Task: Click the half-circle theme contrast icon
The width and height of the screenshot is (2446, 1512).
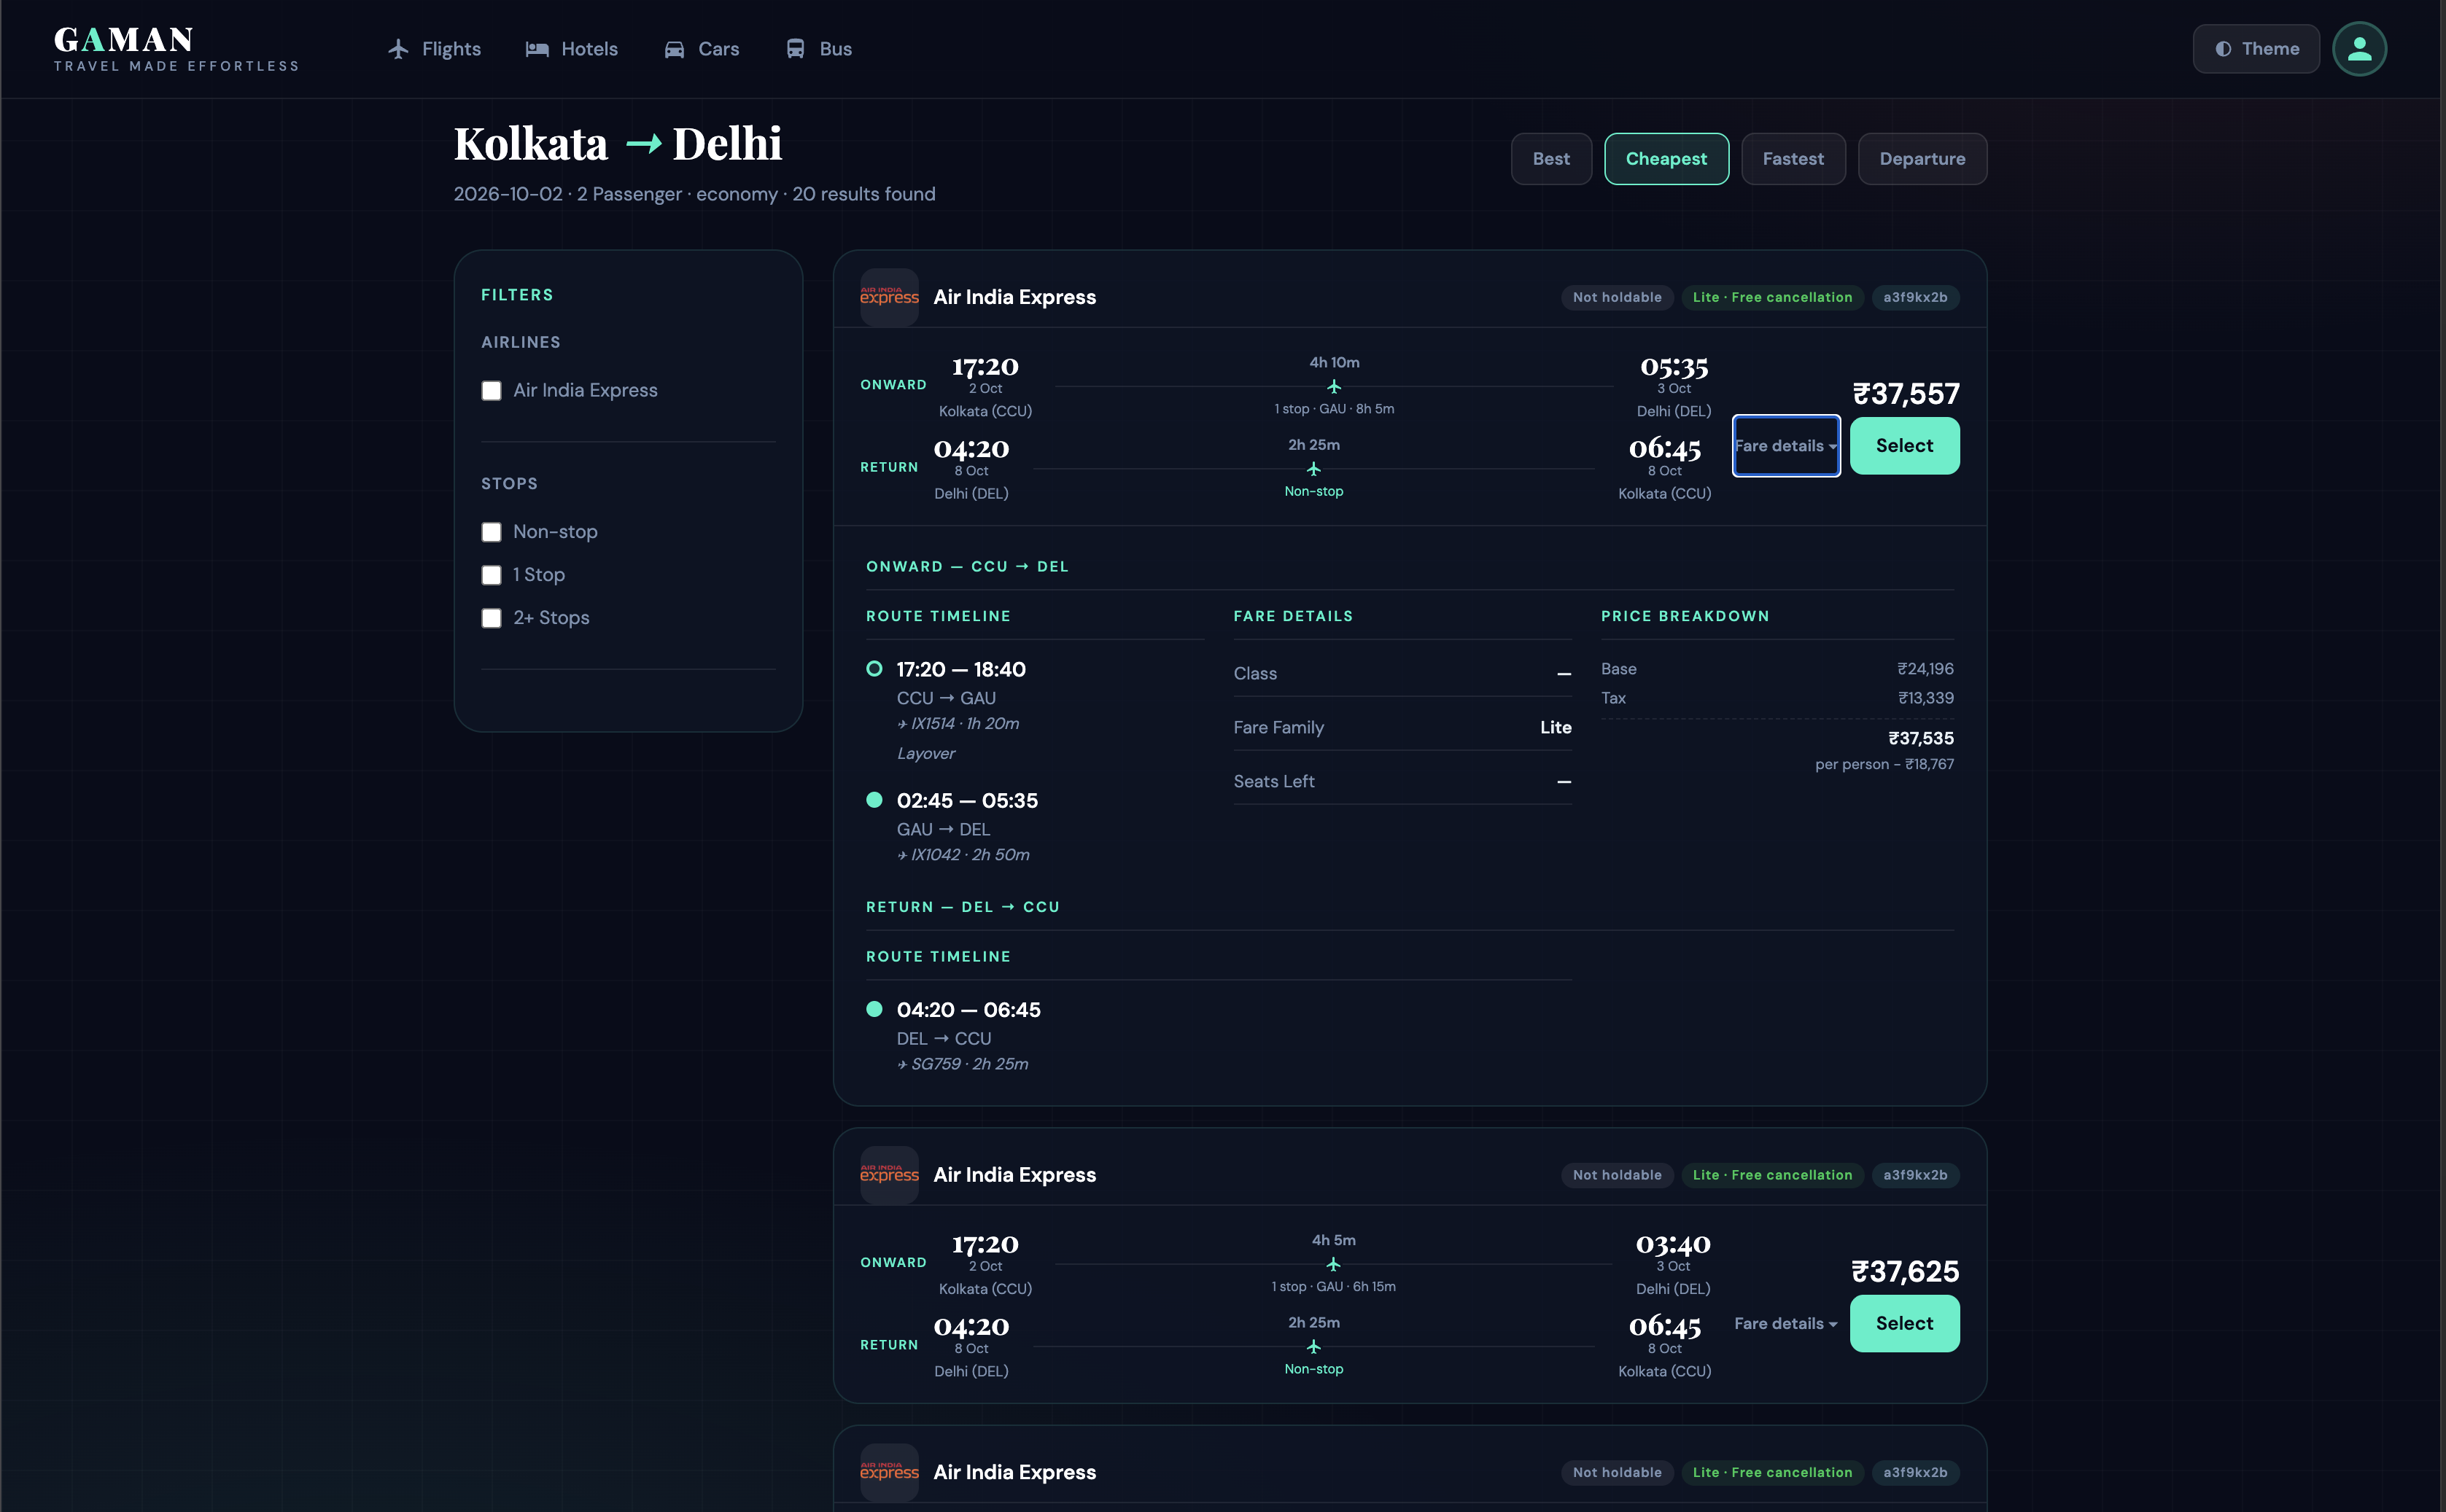Action: coord(2223,49)
